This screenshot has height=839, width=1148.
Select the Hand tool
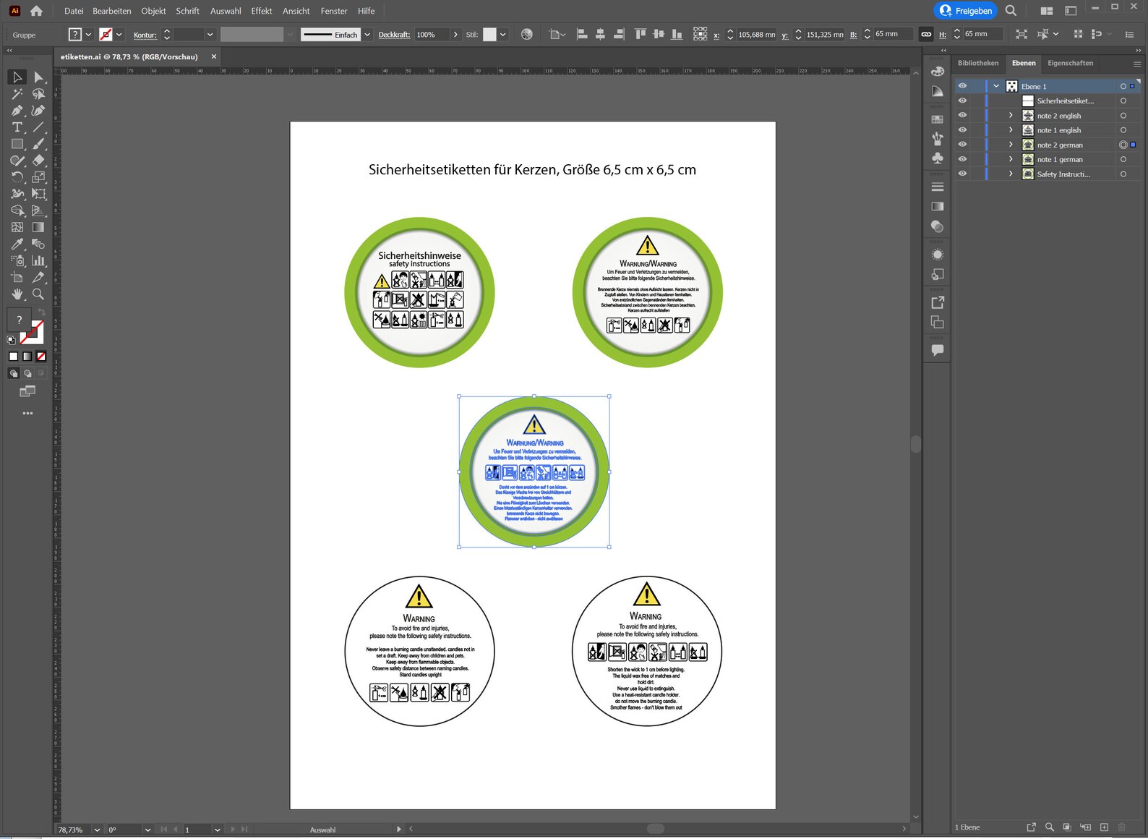coord(17,294)
